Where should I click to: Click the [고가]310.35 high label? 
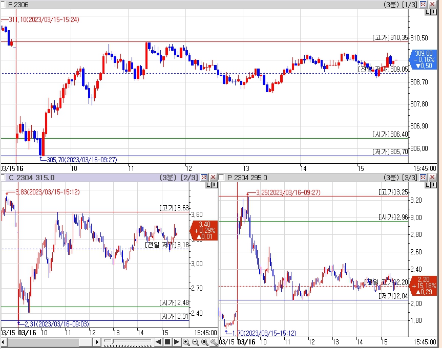[x=390, y=37]
